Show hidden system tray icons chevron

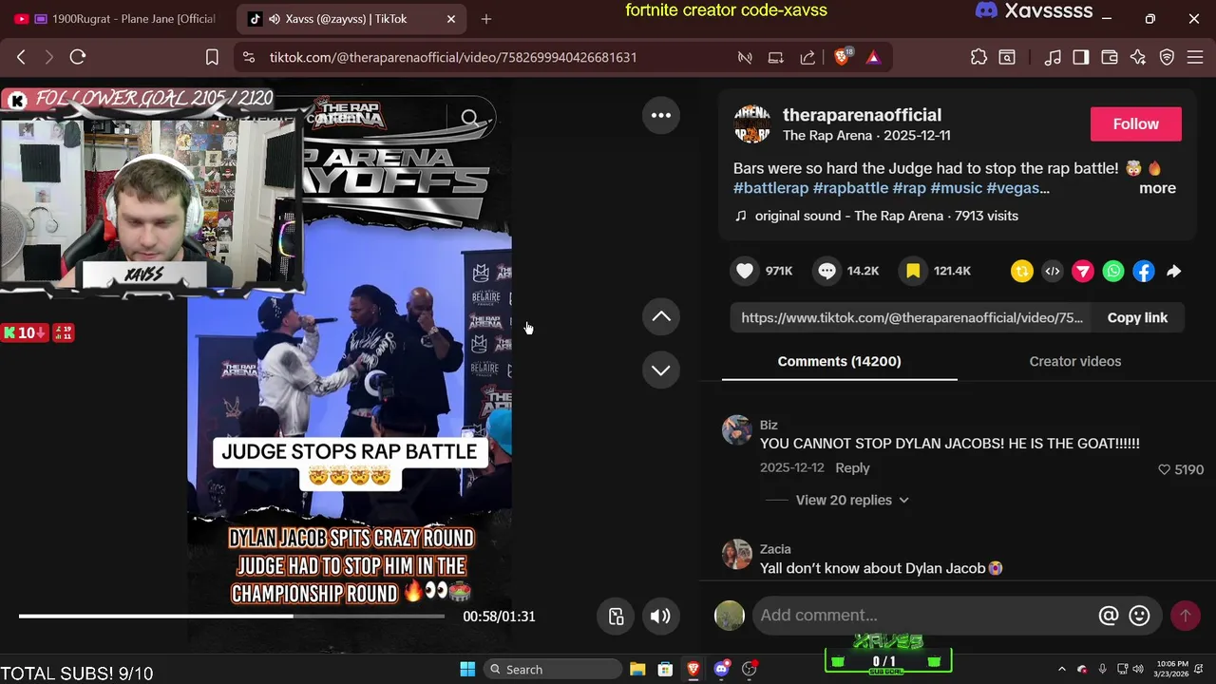pos(1062,669)
